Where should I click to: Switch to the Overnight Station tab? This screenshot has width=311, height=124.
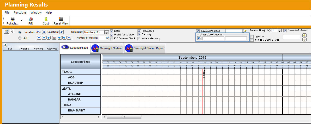pos(106,48)
